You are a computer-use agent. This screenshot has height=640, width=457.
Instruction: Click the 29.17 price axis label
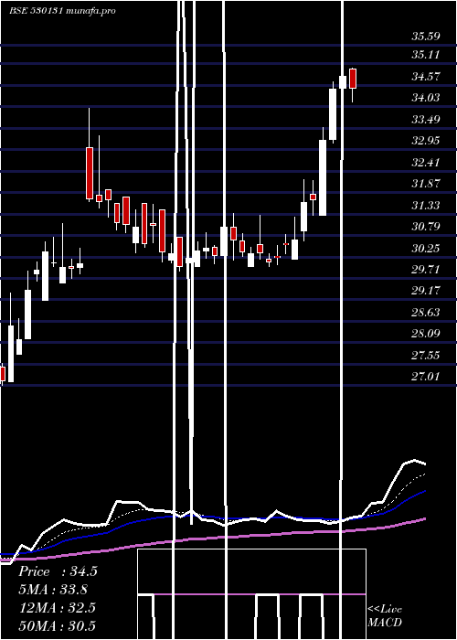click(426, 291)
